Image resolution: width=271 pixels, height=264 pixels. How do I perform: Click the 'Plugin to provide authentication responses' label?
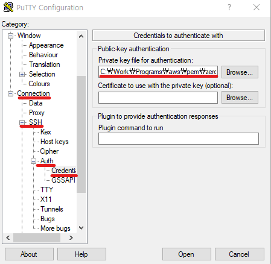(x=158, y=116)
